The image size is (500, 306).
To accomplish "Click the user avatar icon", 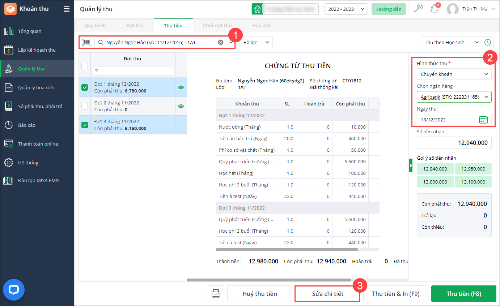I will click(453, 9).
